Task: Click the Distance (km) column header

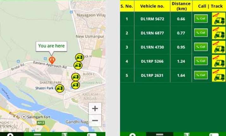Action: 181,6
